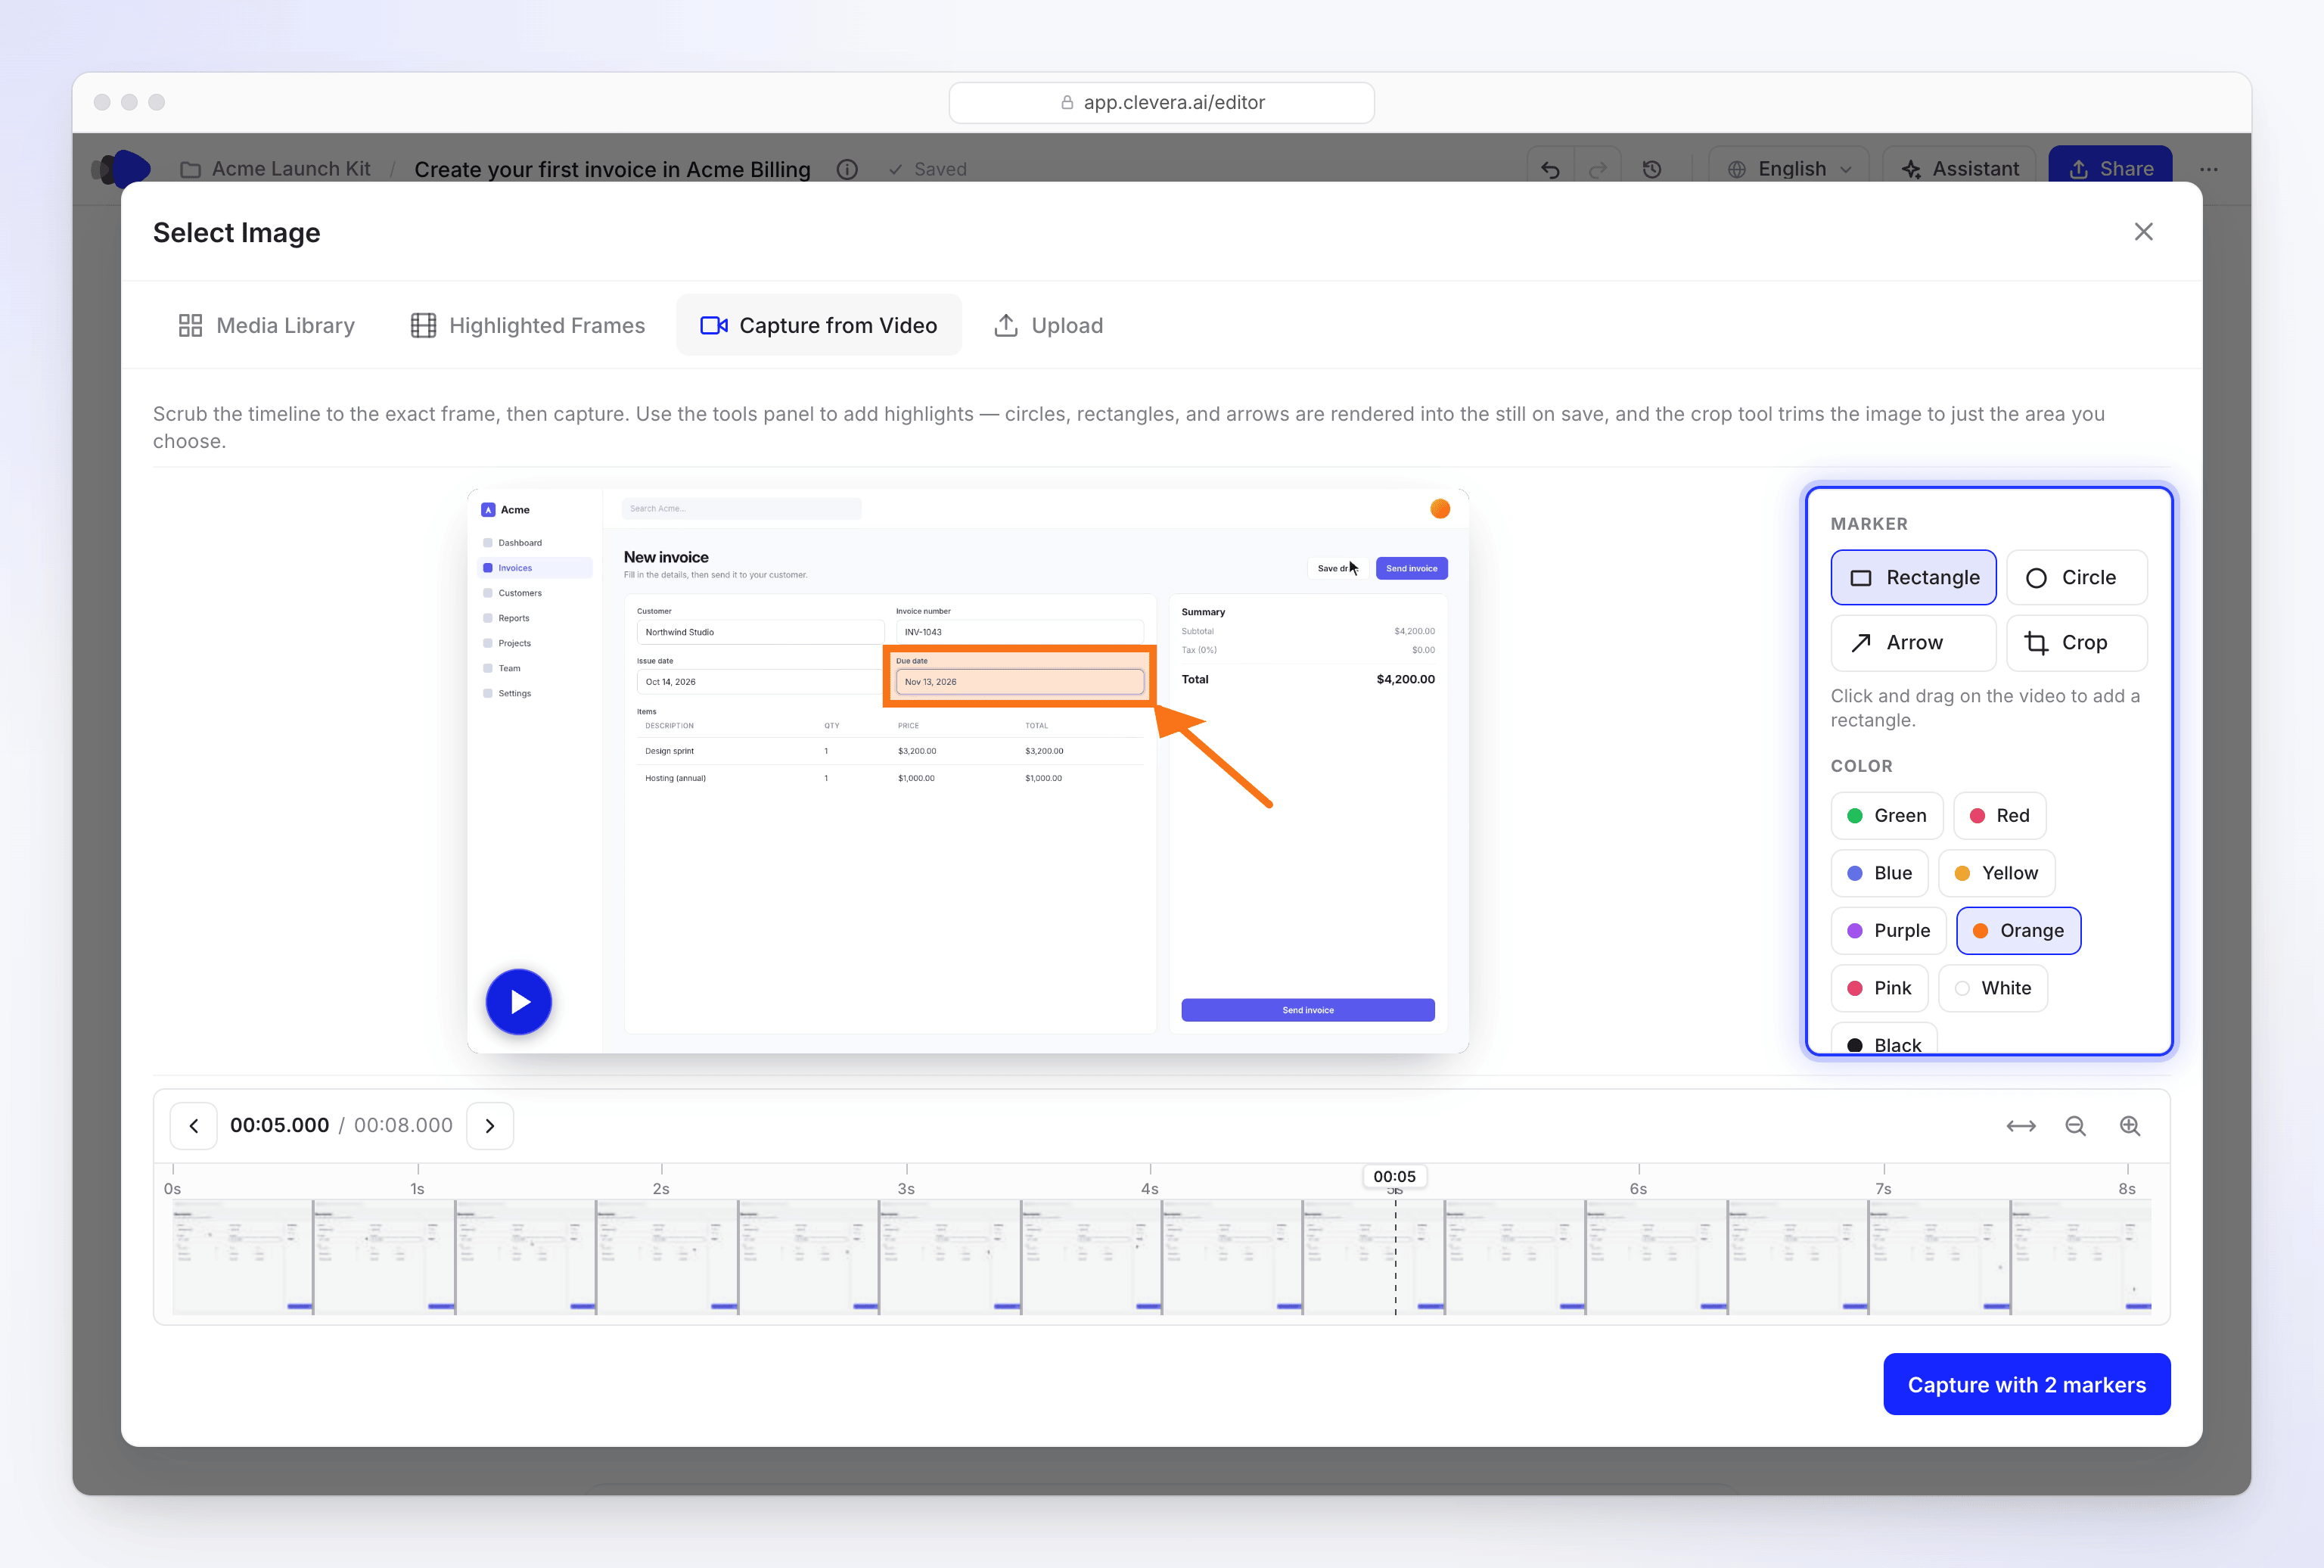Screen dimensions: 2324x1568
Task: Step to the previous frame
Action: coord(194,1125)
